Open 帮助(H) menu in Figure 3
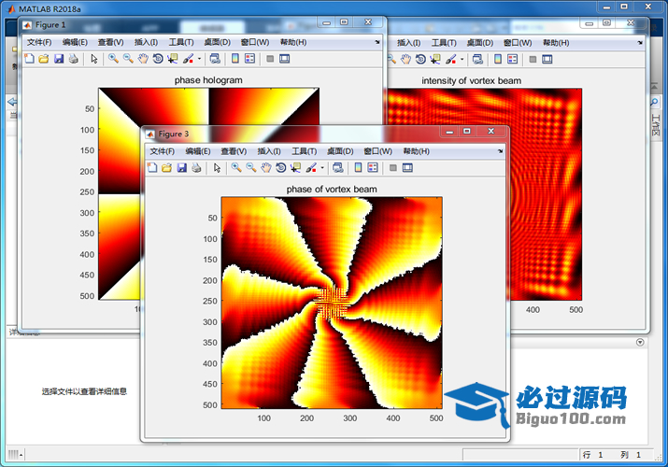668x467 pixels. pos(416,151)
